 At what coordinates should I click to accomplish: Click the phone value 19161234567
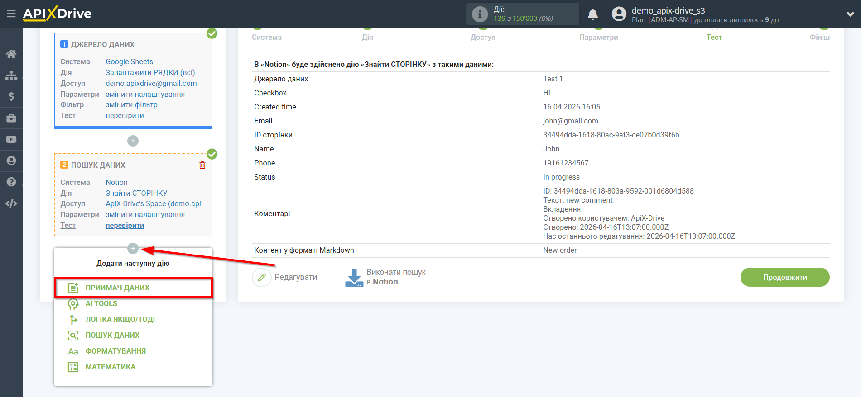pyautogui.click(x=566, y=163)
